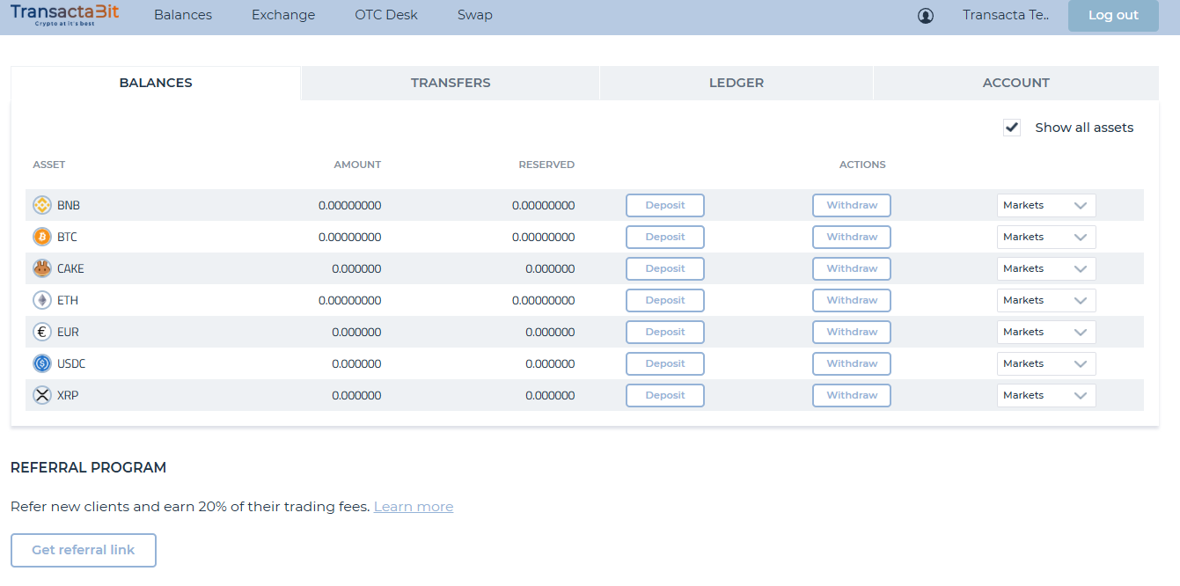Follow the Learn more referral link
This screenshot has height=586, width=1180.
[x=414, y=507]
